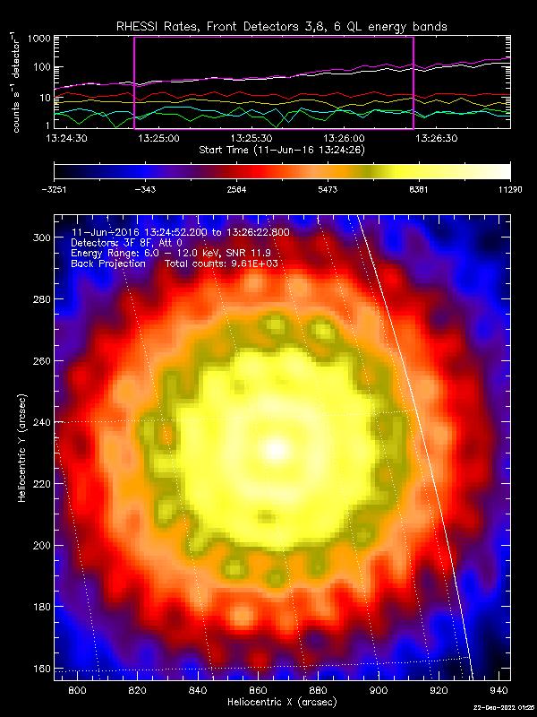537x717 pixels.
Task: Click the '900' X-axis tick label
Action: pos(379,689)
